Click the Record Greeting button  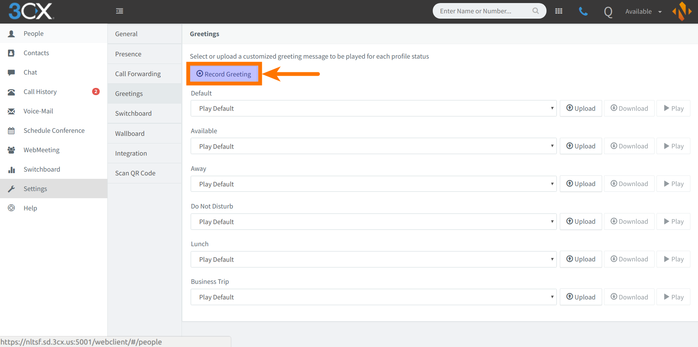(x=224, y=74)
